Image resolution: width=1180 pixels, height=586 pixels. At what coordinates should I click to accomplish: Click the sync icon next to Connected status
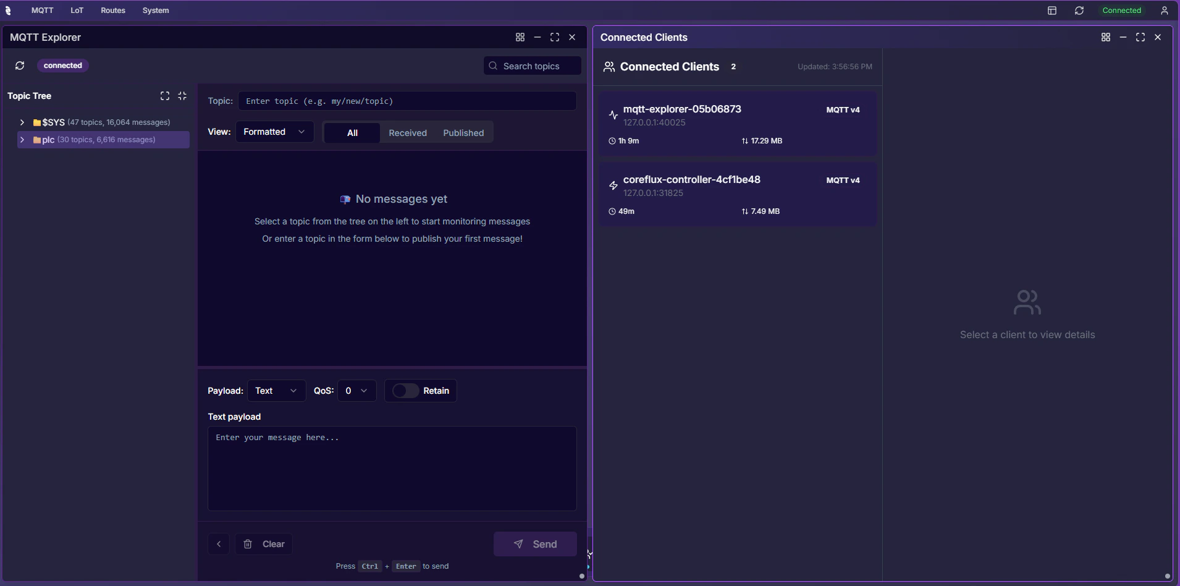coord(1080,11)
